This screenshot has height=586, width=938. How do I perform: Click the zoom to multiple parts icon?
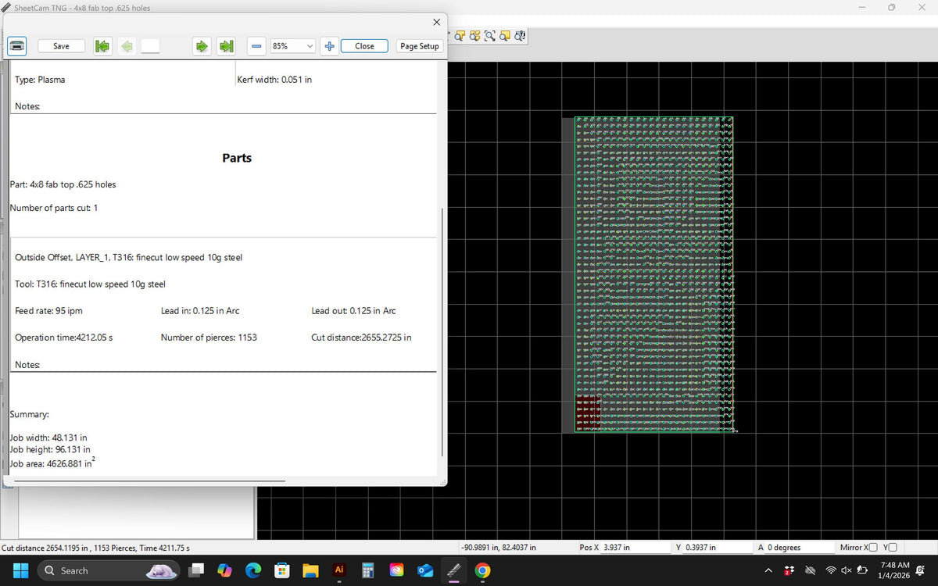(x=475, y=35)
